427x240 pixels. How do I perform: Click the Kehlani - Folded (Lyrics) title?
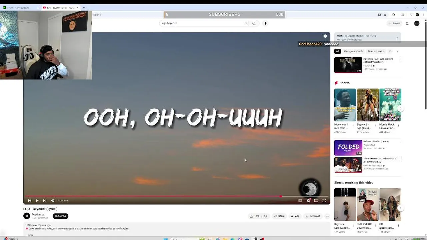376,141
